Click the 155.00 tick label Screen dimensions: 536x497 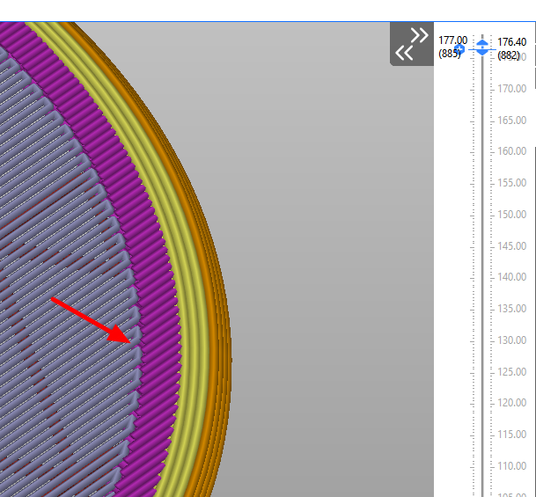tap(511, 183)
